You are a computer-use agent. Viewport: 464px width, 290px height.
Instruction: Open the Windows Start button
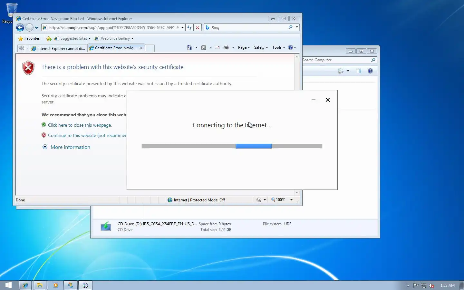(8, 285)
